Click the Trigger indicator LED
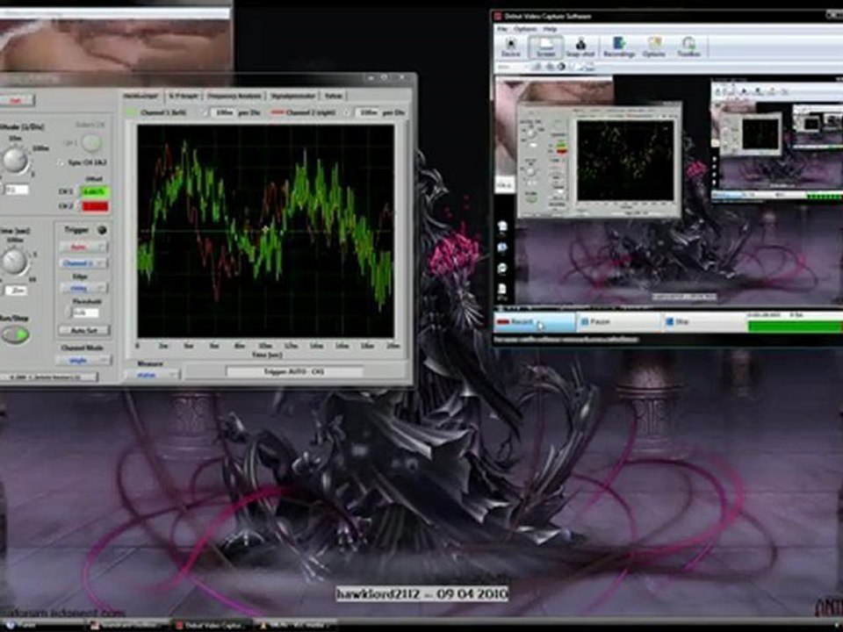Image resolution: width=843 pixels, height=632 pixels. tap(102, 230)
